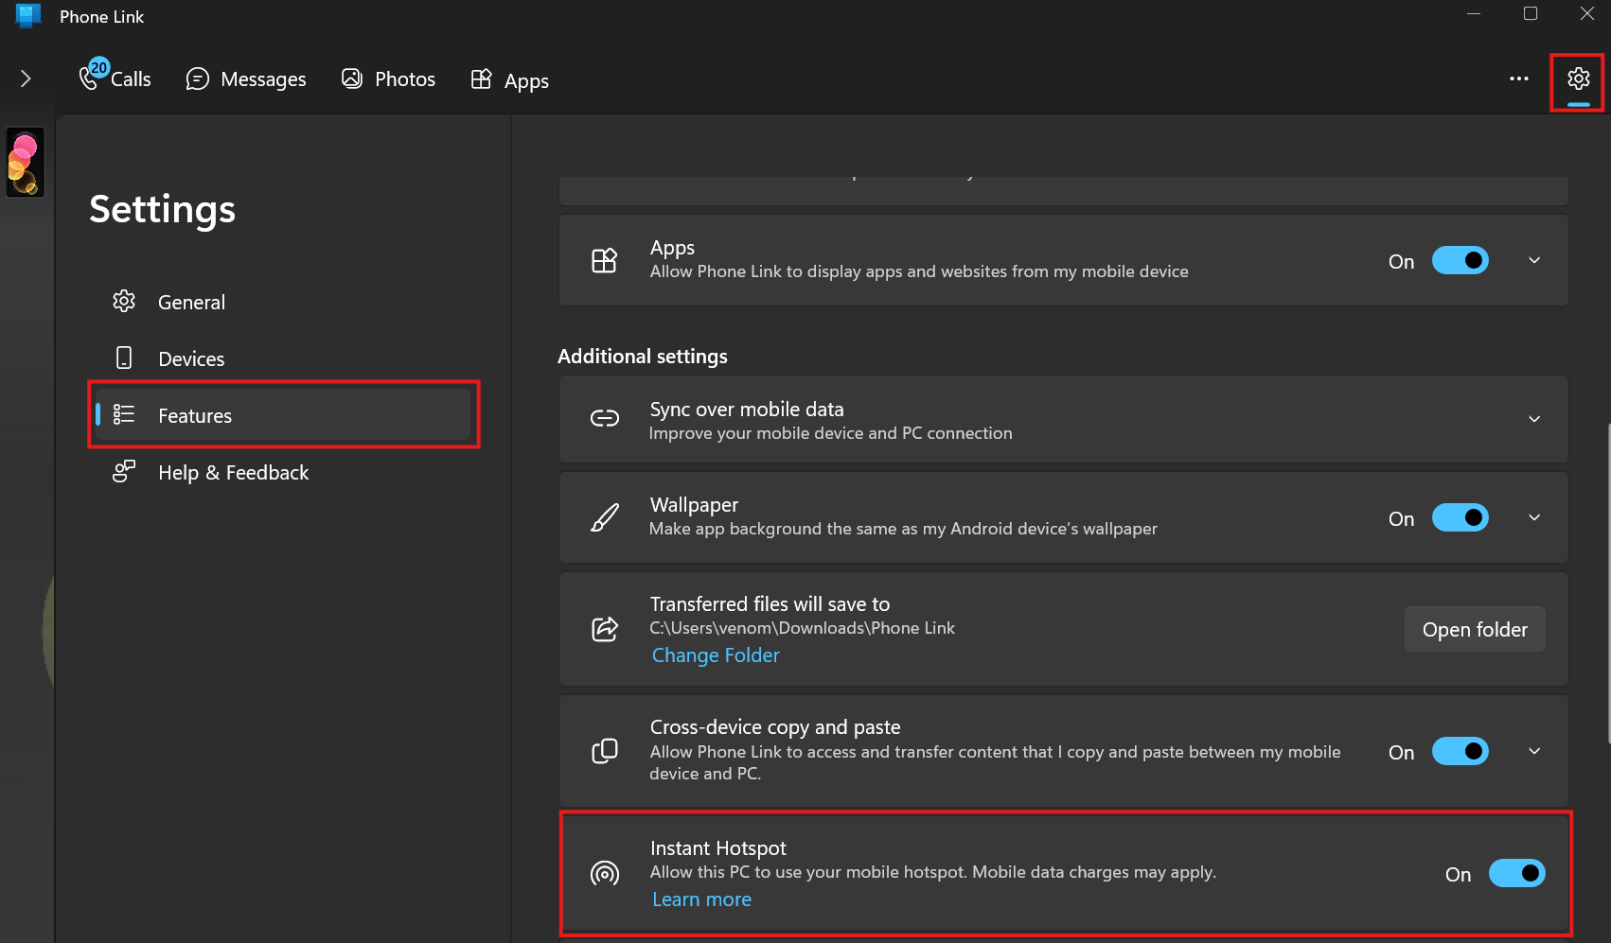Click 'Transferred files will save to' label
This screenshot has height=943, width=1611.
pos(770,603)
